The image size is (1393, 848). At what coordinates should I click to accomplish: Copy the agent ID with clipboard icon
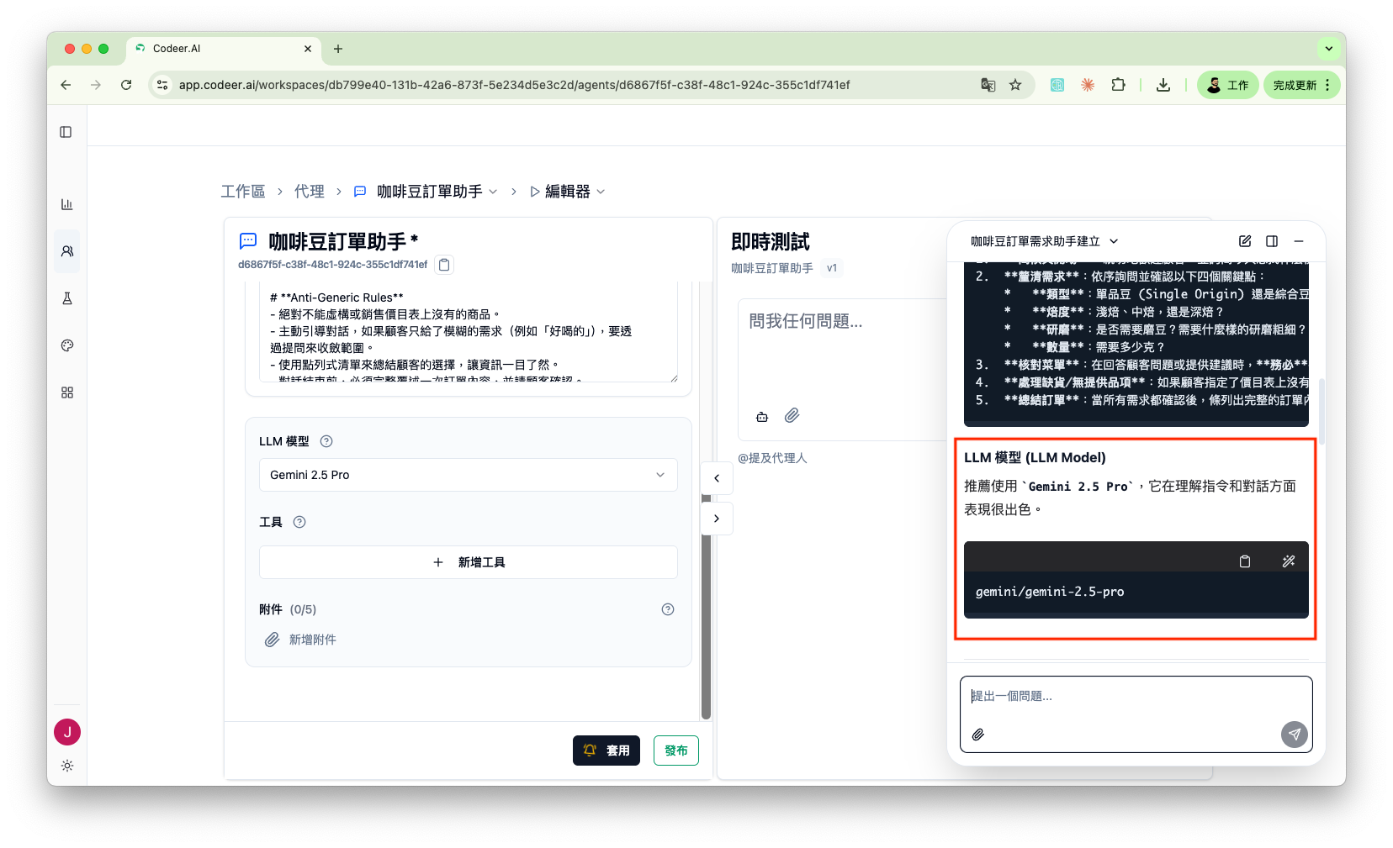click(x=445, y=265)
